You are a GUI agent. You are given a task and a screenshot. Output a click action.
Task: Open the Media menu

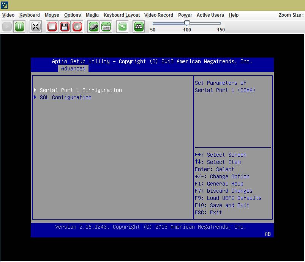coord(92,15)
